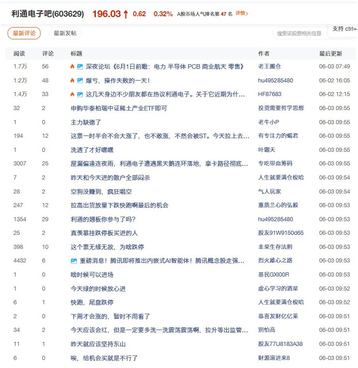Open author profile 恭喜发财亿亿莱
The image size is (358, 368).
(x=278, y=317)
